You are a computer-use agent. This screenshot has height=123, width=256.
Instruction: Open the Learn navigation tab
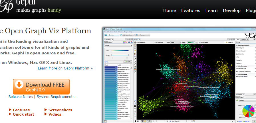[211, 11]
